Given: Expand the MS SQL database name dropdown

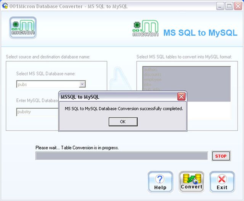Looking at the screenshot, I should tap(82, 84).
